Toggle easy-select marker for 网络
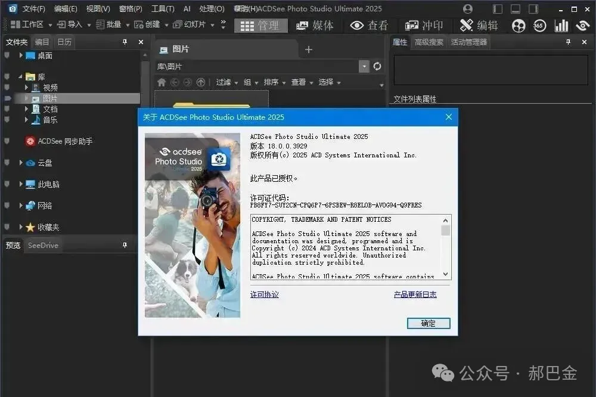 pyautogui.click(x=7, y=206)
